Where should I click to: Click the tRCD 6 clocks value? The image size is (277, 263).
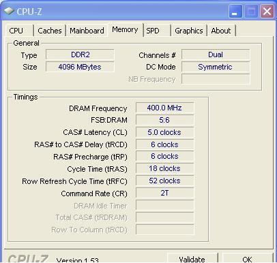pos(165,144)
